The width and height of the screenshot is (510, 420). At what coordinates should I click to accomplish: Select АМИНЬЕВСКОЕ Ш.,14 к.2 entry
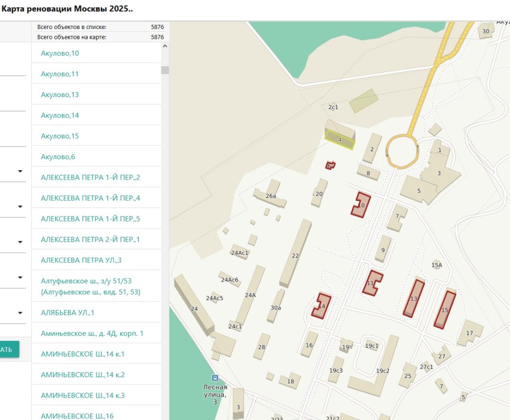96,375
